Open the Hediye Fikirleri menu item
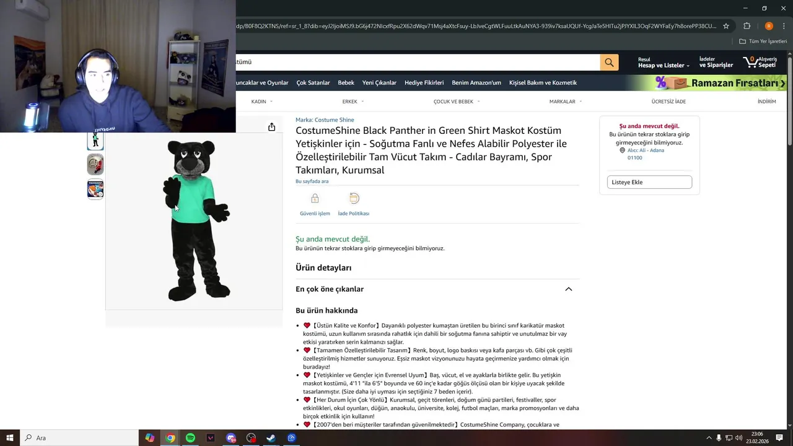 424,83
